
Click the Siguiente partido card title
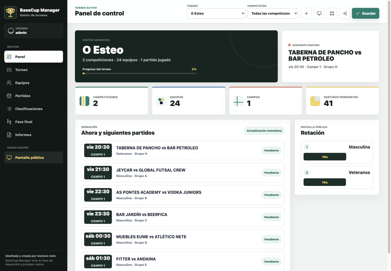[325, 56]
